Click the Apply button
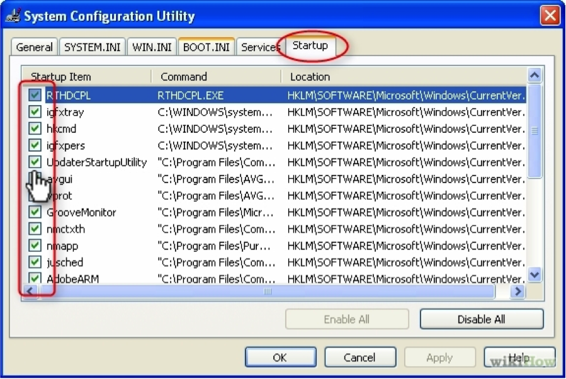566x379 pixels. tap(439, 358)
